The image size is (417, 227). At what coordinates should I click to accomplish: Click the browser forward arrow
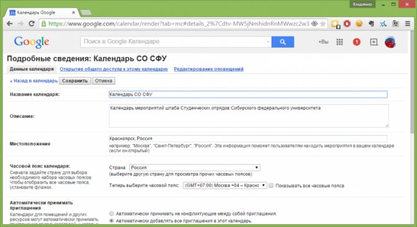[x=21, y=24]
